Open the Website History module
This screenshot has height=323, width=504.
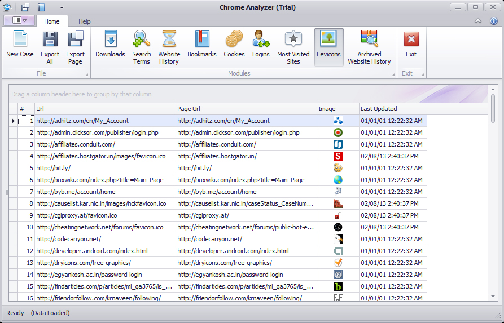click(169, 46)
